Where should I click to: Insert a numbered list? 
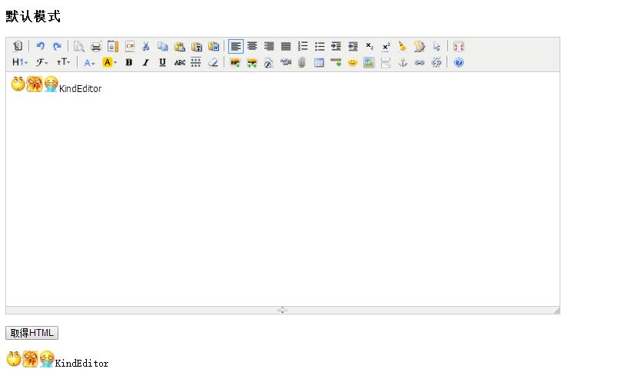(x=303, y=46)
